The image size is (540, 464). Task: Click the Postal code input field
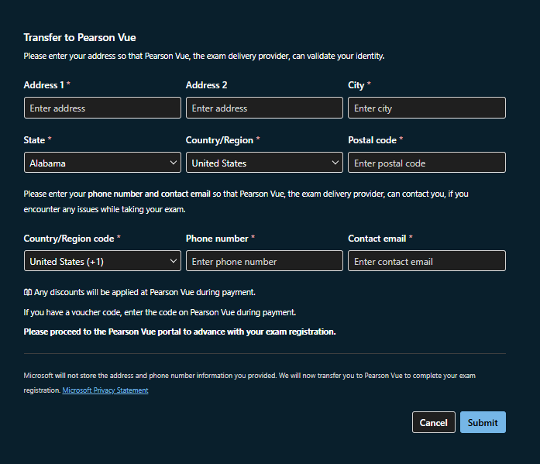tap(427, 163)
